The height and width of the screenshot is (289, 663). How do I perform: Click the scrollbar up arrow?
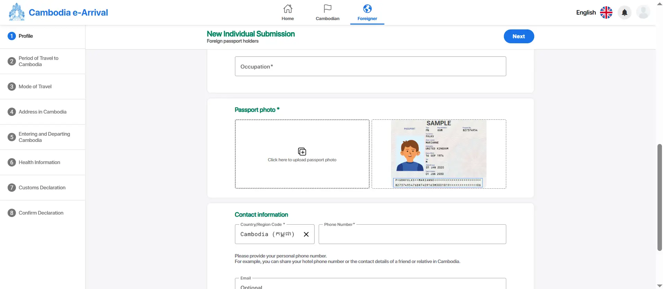(660, 3)
